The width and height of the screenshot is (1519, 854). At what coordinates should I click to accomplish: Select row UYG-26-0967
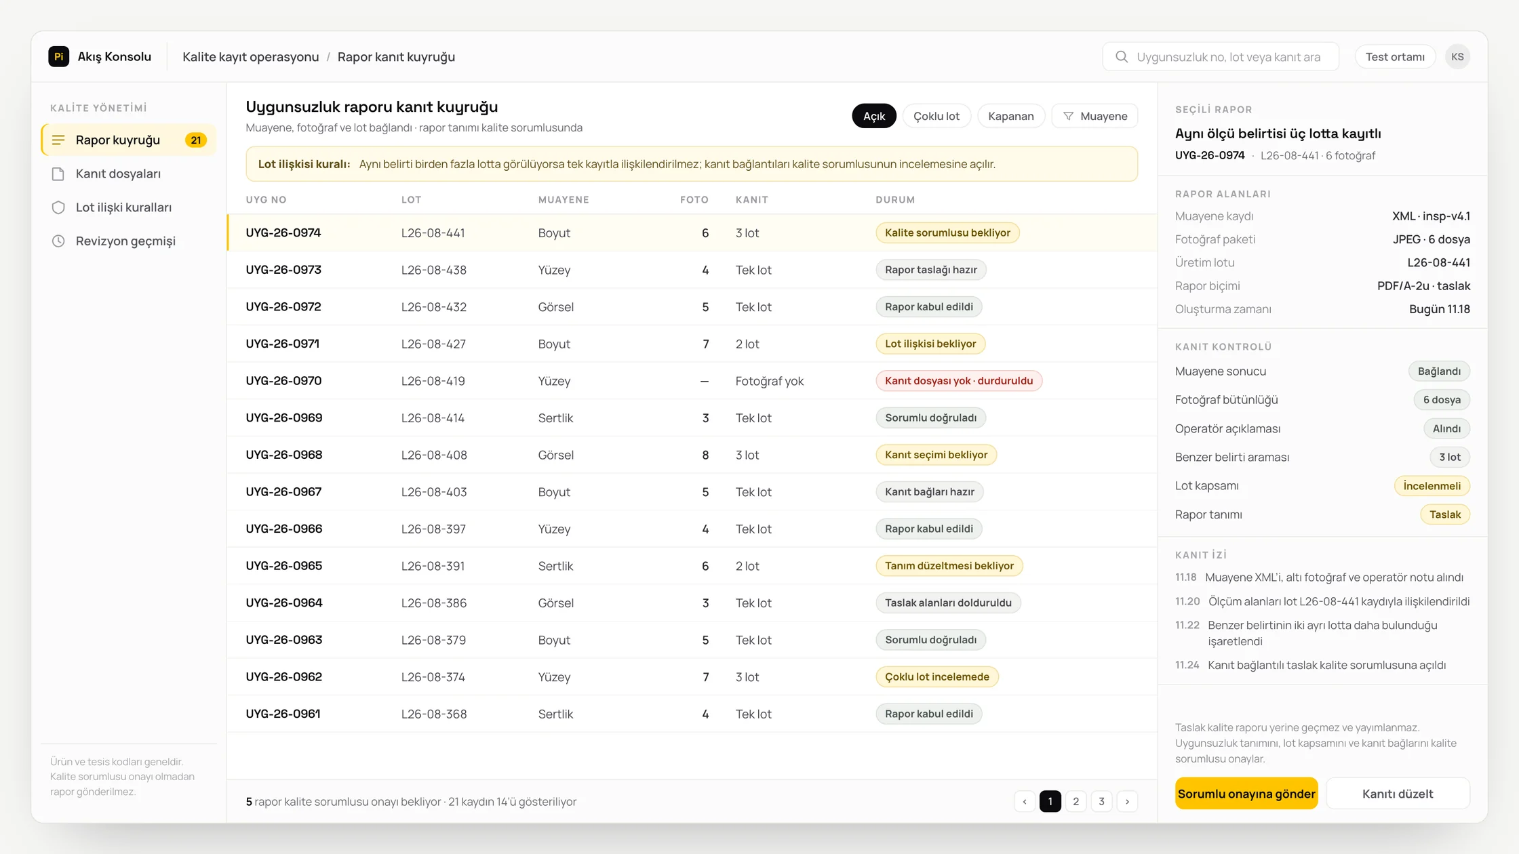pyautogui.click(x=692, y=492)
